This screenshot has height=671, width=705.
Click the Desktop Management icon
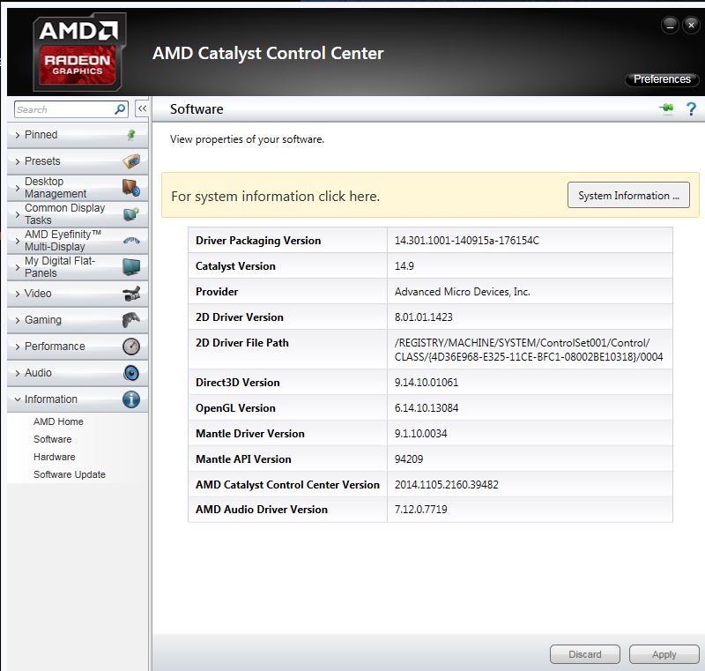coord(131,188)
